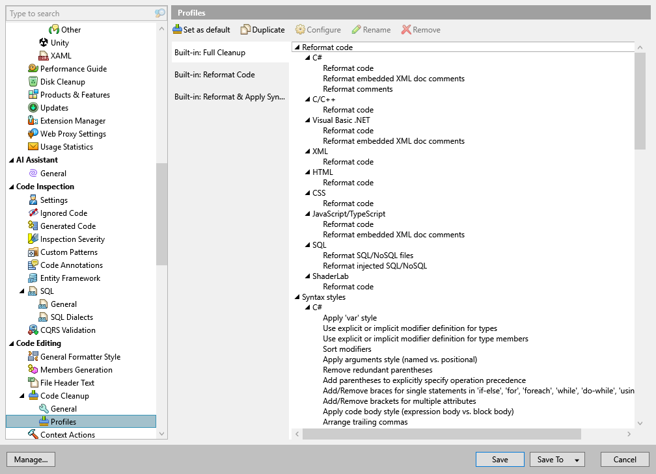Click the Configure gear icon

pyautogui.click(x=301, y=29)
